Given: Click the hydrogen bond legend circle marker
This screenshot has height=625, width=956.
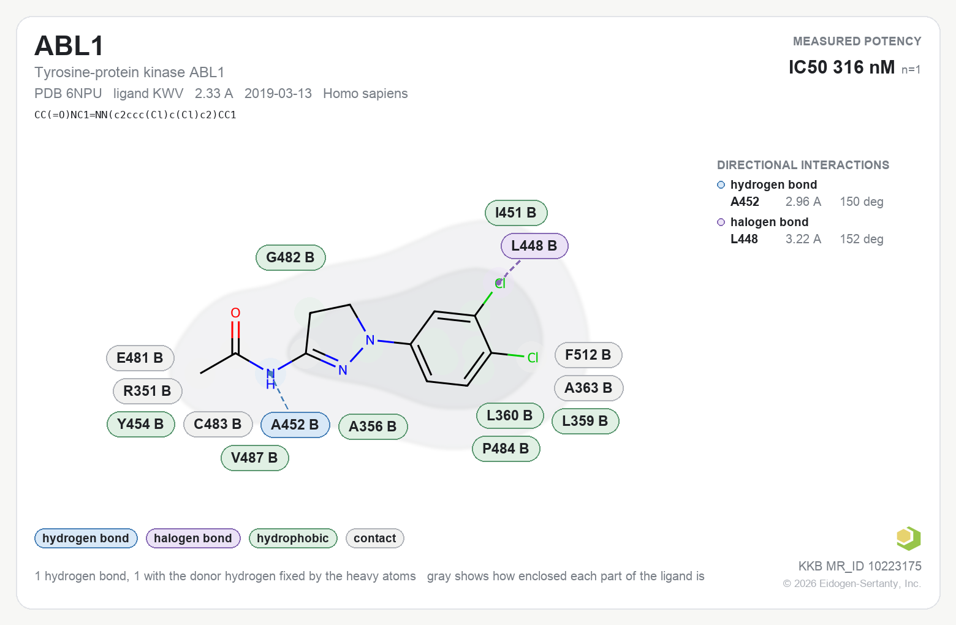Looking at the screenshot, I should click(721, 185).
